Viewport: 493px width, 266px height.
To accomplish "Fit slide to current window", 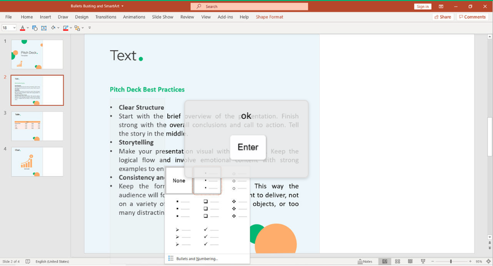I will click(489, 262).
